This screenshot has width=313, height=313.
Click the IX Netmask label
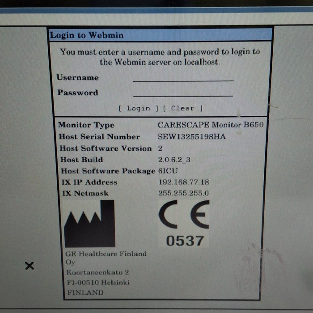click(85, 193)
